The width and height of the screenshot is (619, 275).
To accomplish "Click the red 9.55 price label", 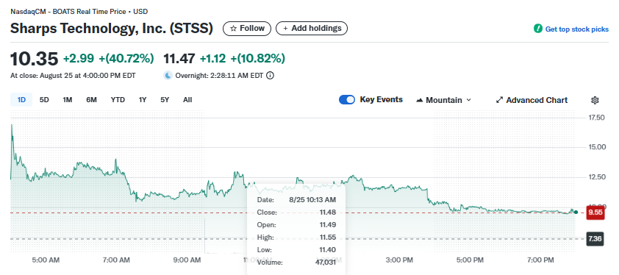I will point(595,213).
